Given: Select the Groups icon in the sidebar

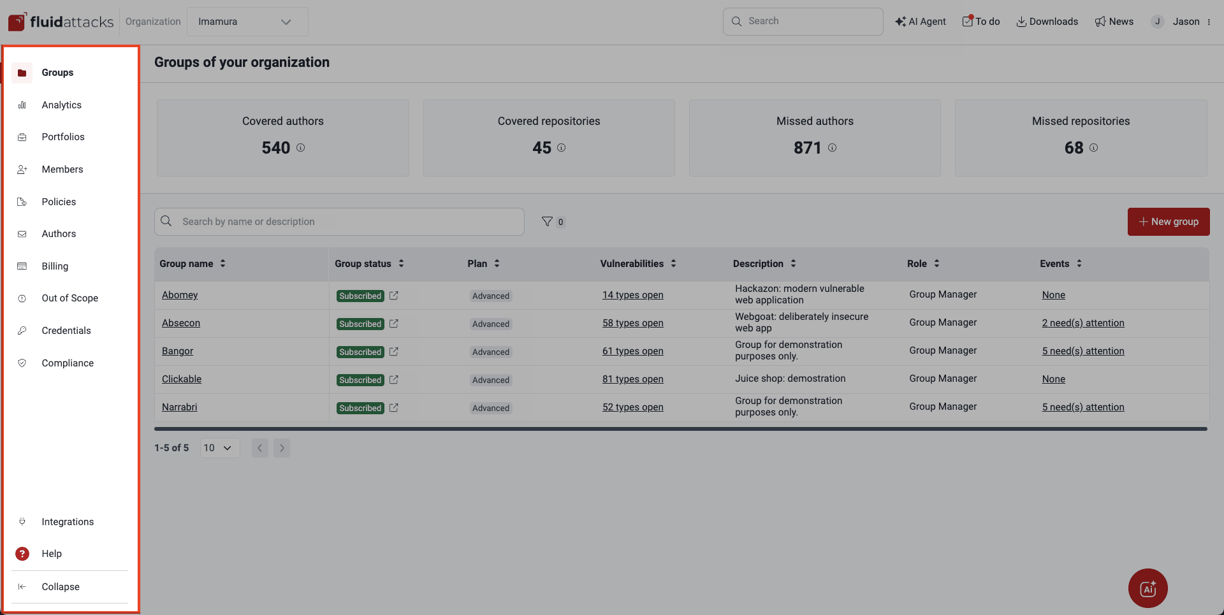Looking at the screenshot, I should [22, 73].
